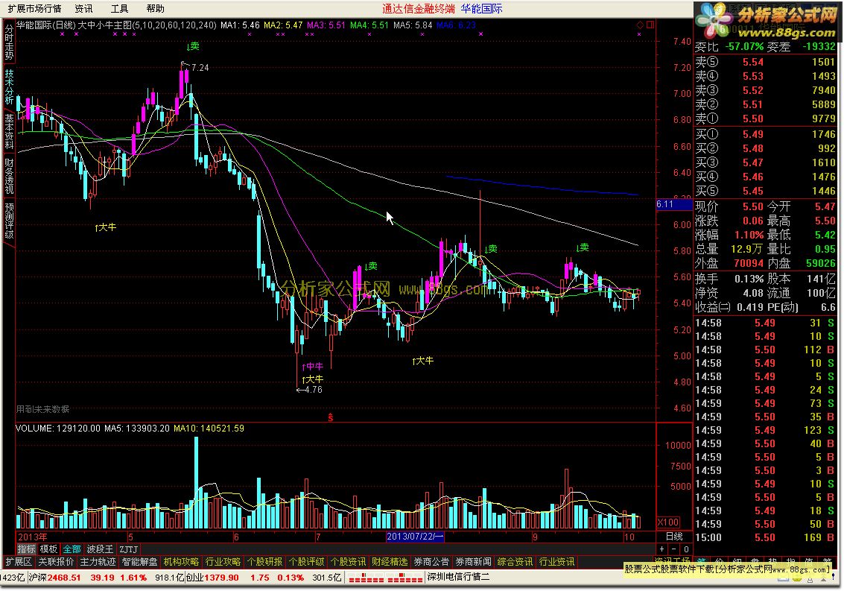844x591 pixels.
Task: Open the 财务透视 side tab
Action: (x=9, y=176)
